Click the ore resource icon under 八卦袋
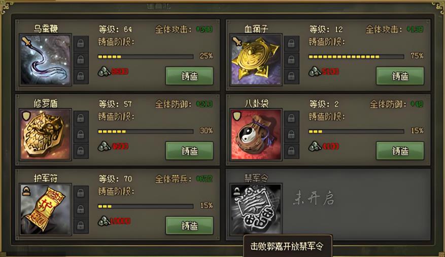This screenshot has height=257, width=445. point(315,146)
